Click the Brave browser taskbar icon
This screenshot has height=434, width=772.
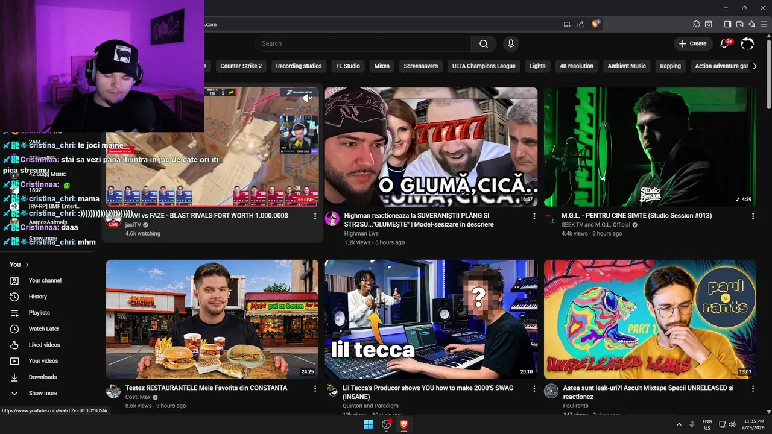tap(404, 424)
